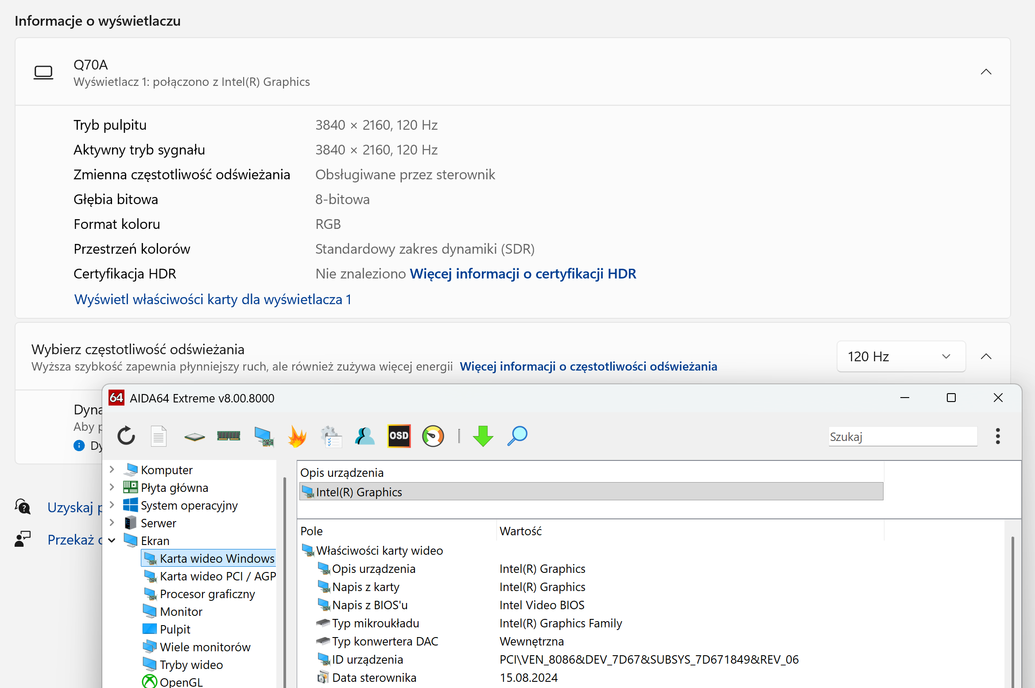1035x688 pixels.
Task: Open Więcej informacji o certyfikacji HDR link
Action: click(x=523, y=274)
